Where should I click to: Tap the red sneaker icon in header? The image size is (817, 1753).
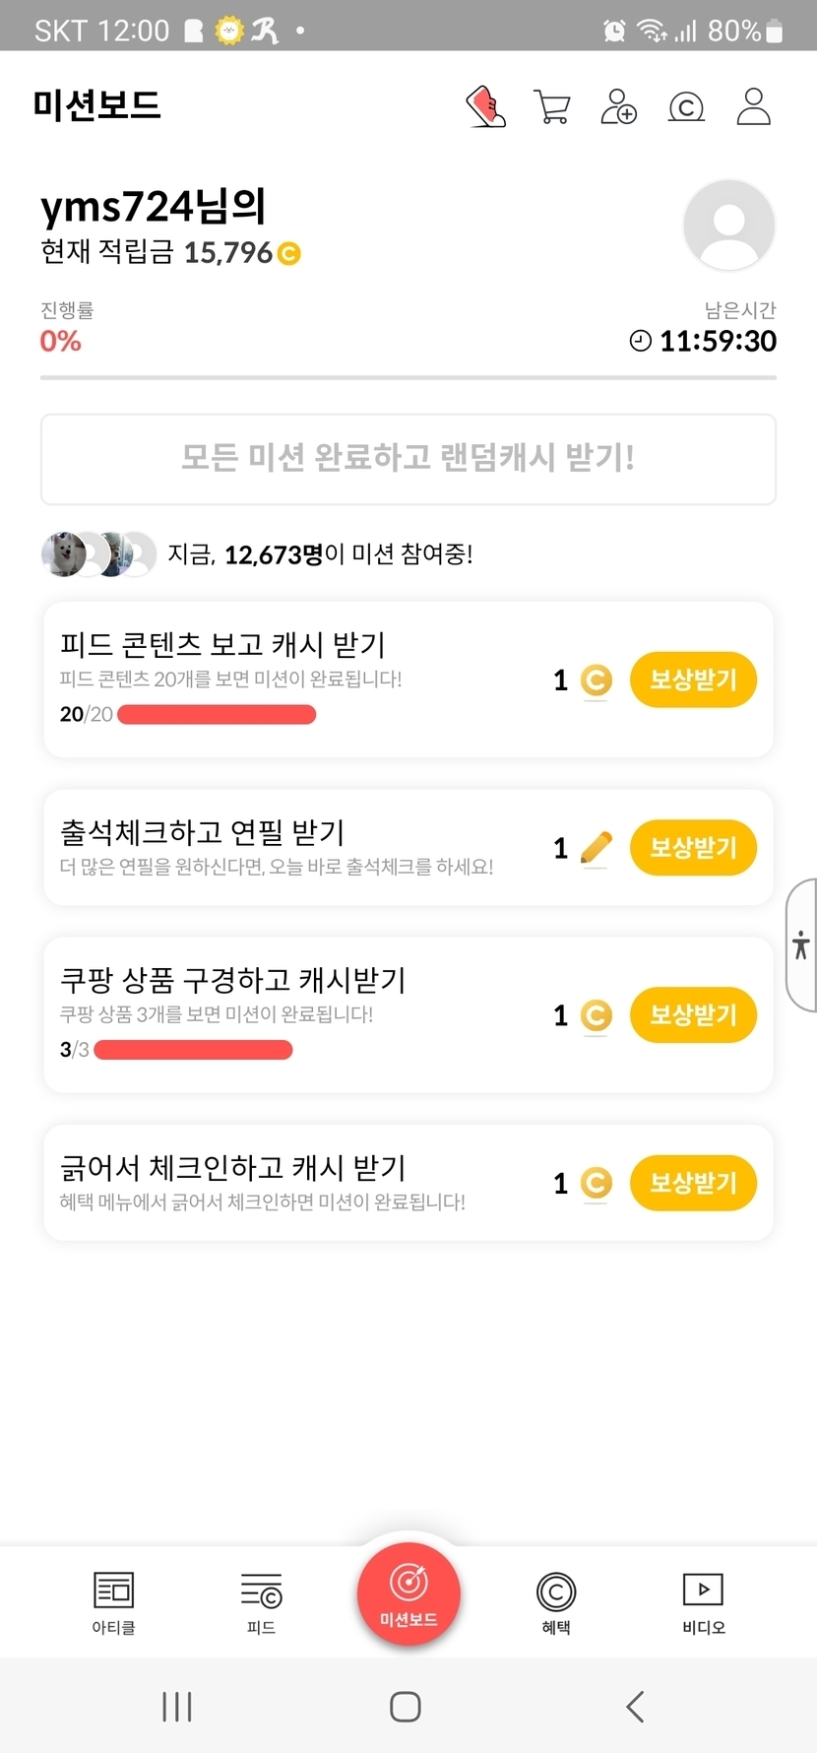click(485, 106)
